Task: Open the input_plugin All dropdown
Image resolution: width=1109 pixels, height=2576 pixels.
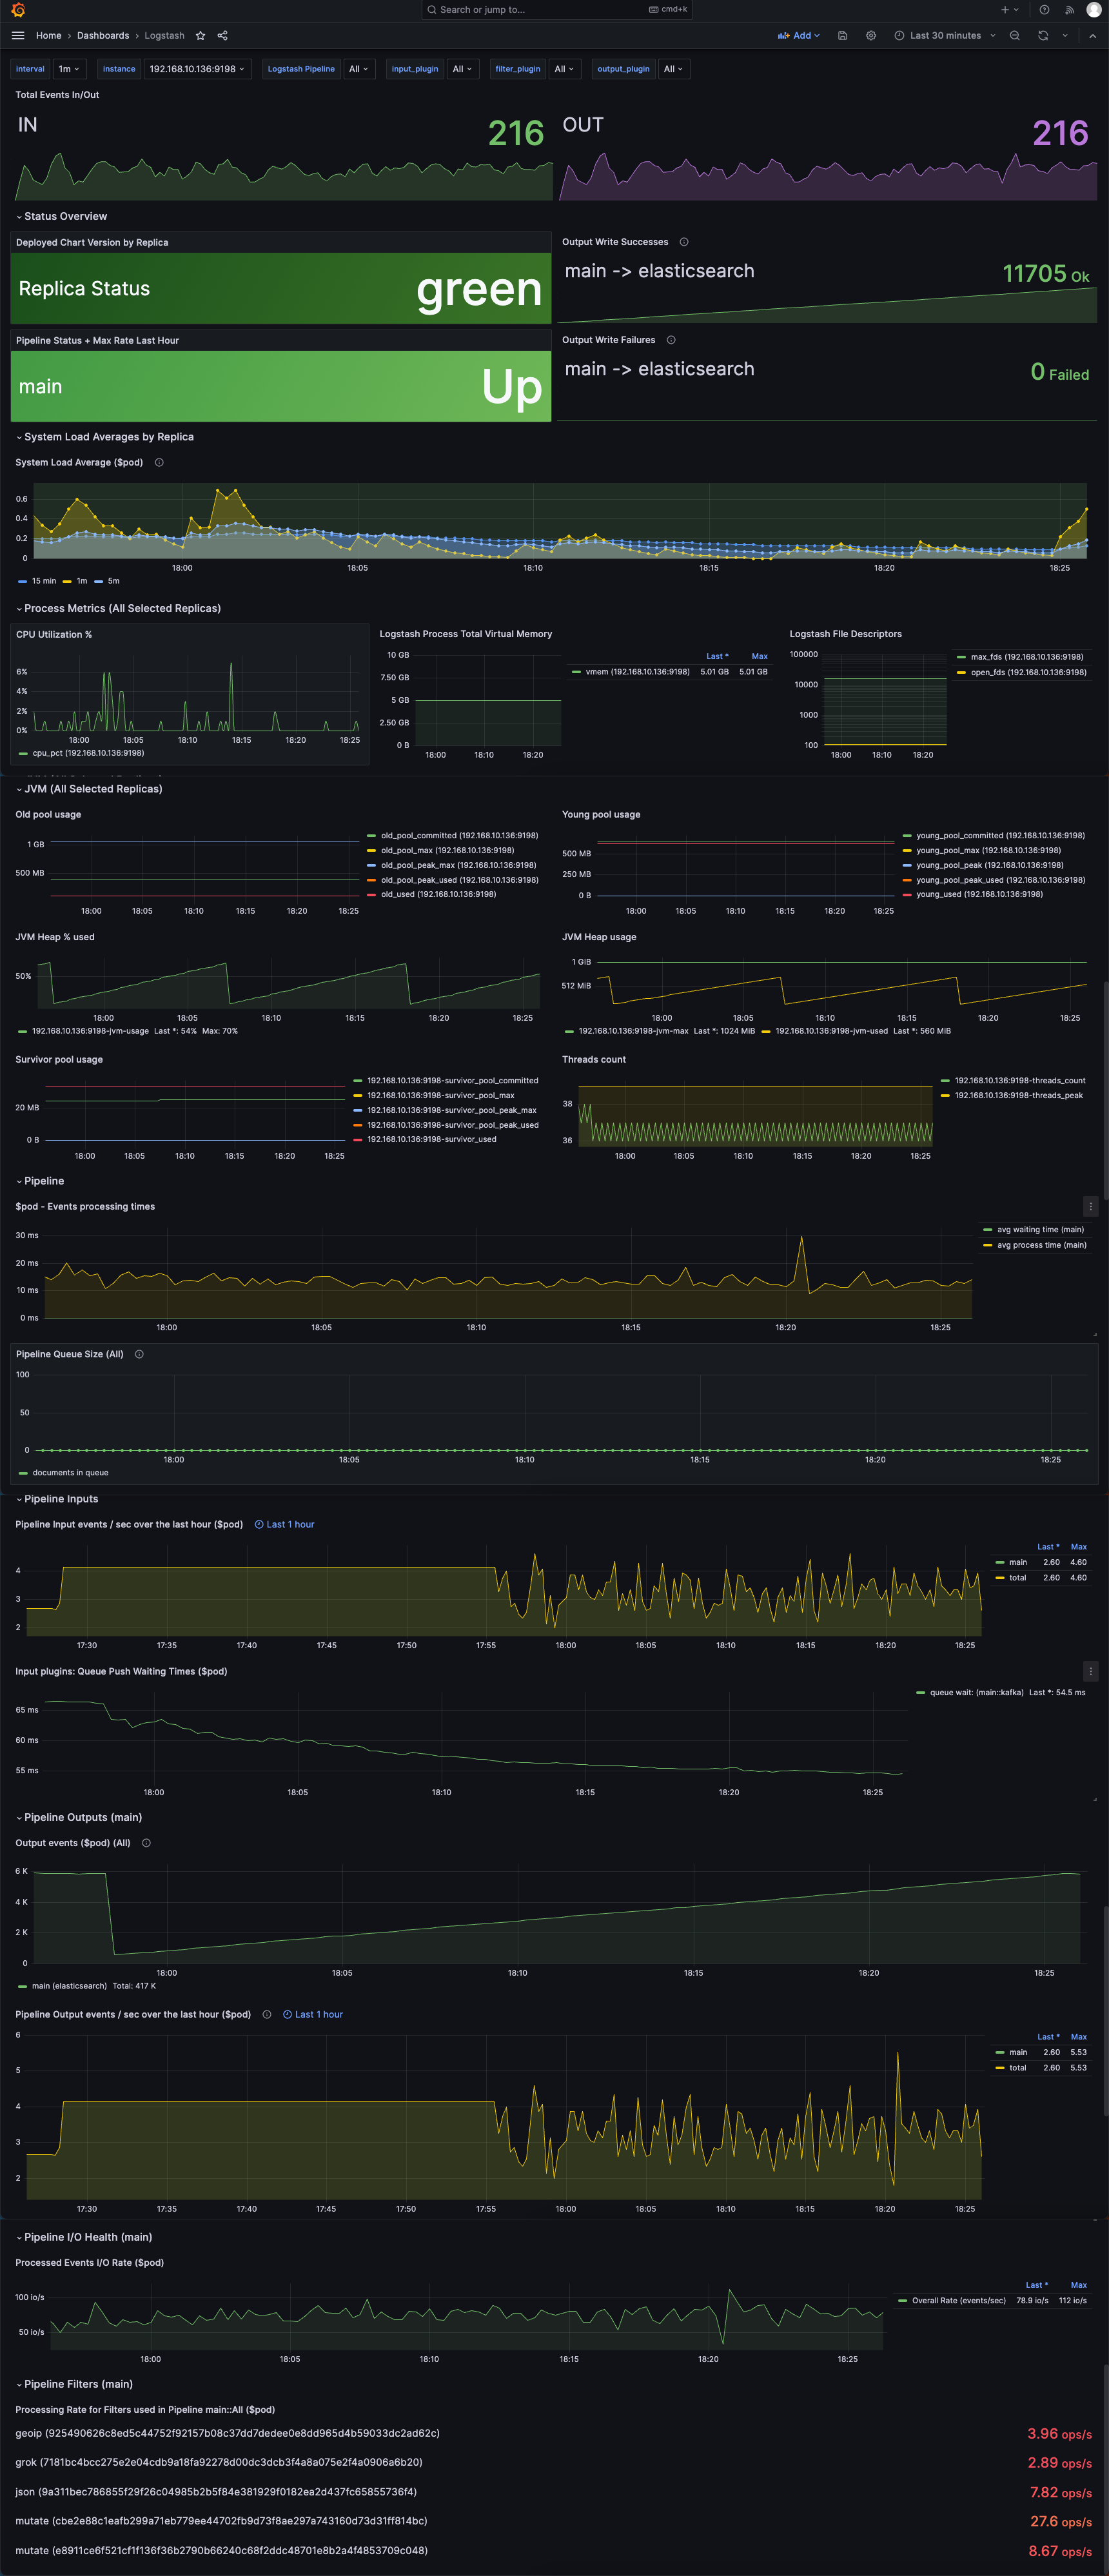Action: [x=463, y=69]
